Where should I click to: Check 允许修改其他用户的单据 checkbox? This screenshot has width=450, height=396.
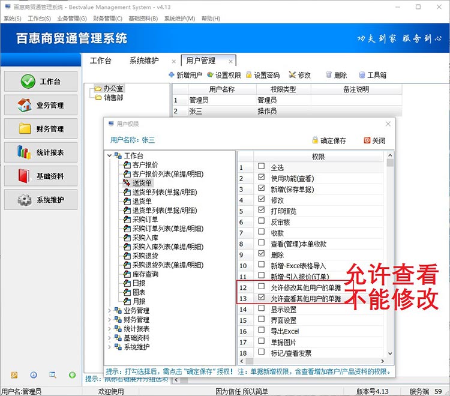262,286
